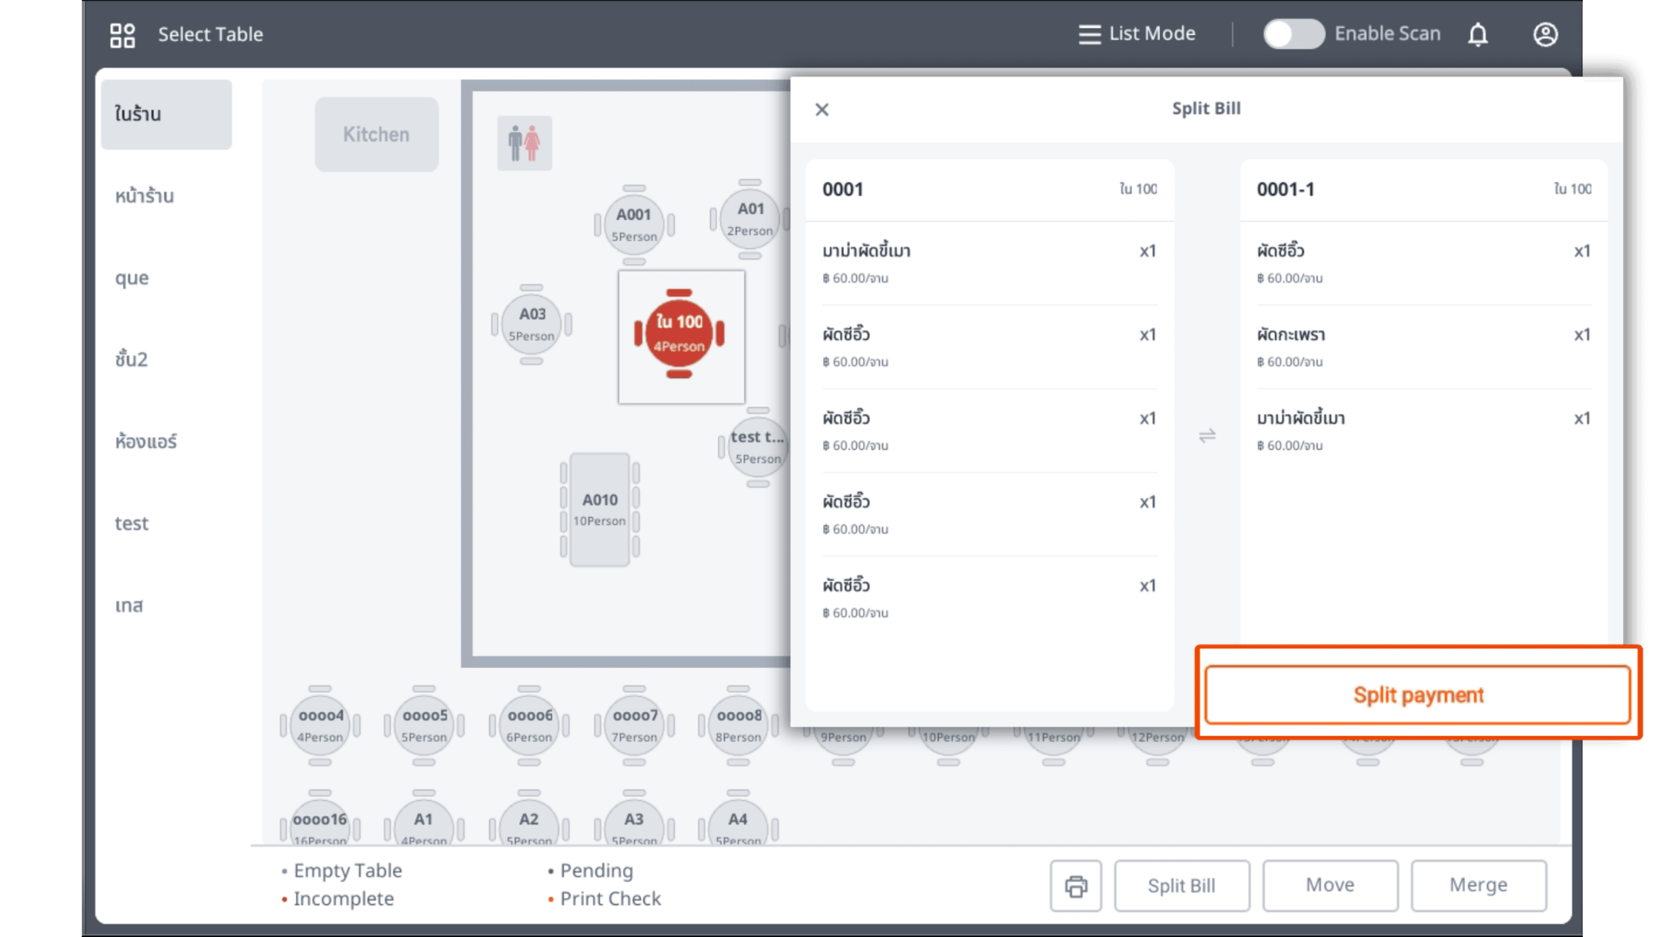1665x937 pixels.
Task: Open notifications bell
Action: pos(1478,34)
